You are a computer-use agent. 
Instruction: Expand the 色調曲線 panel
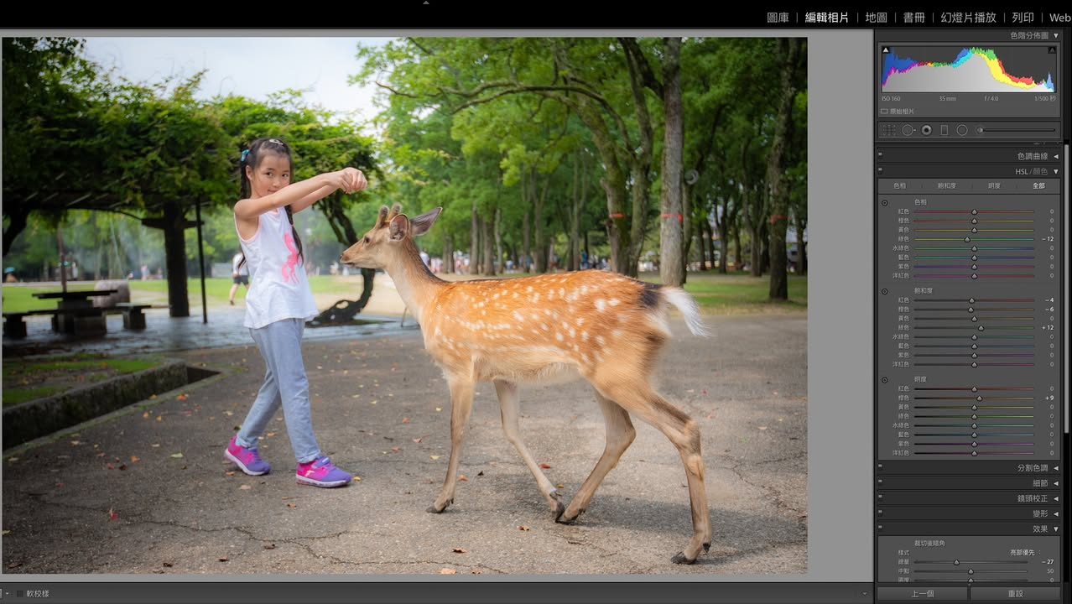point(968,156)
